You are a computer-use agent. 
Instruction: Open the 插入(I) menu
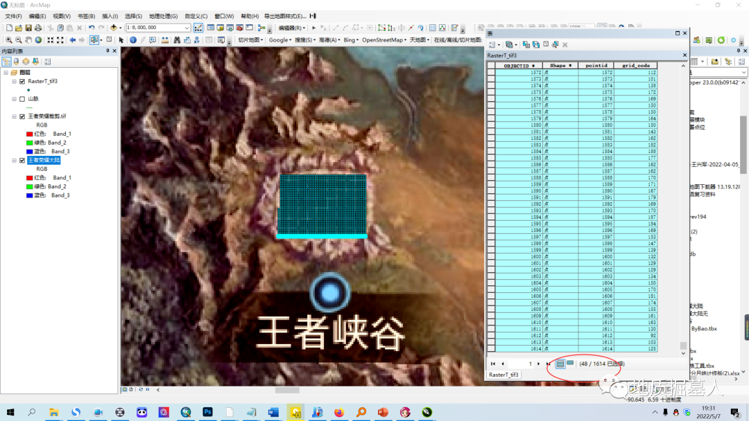[x=110, y=16]
